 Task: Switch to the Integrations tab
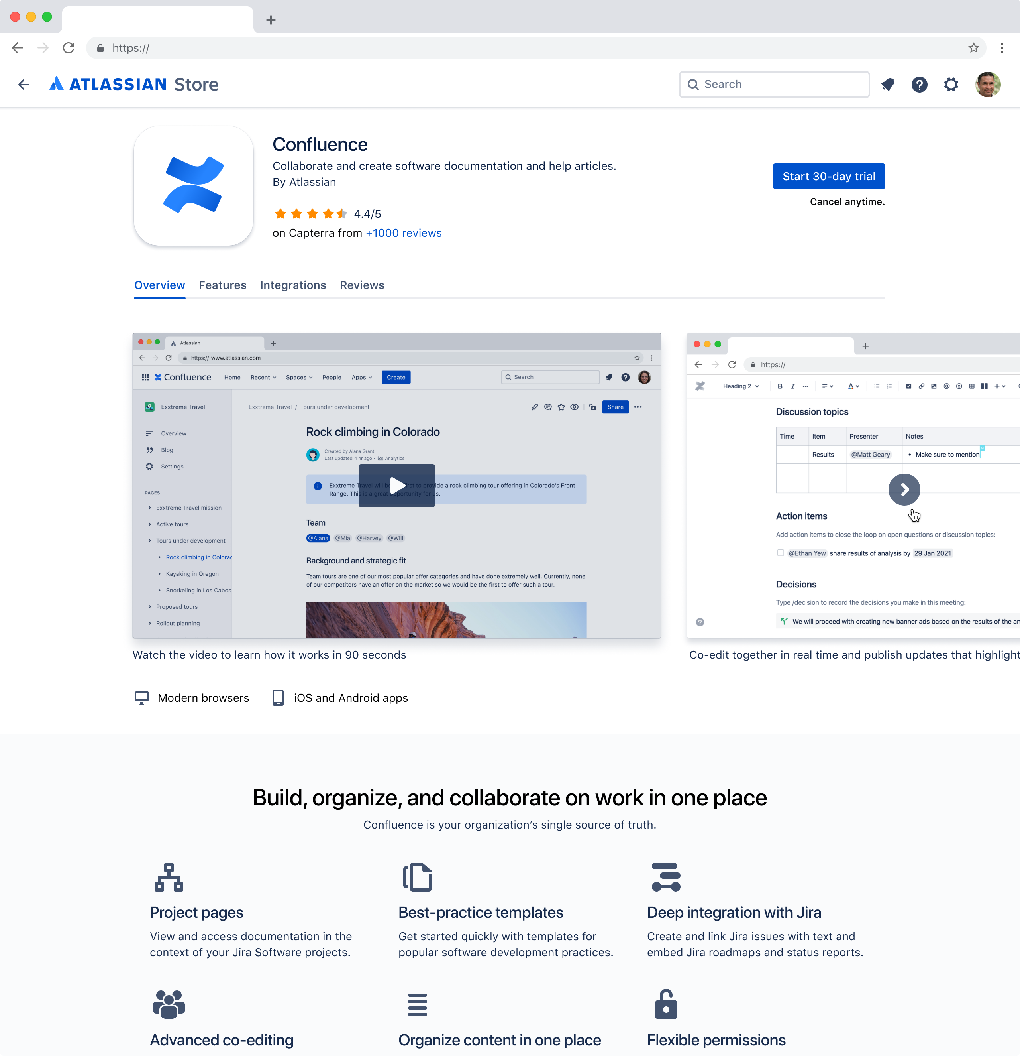tap(293, 285)
